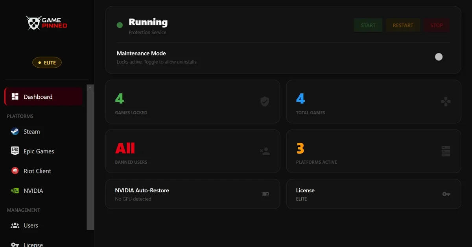Click the Users group icon

pos(15,225)
